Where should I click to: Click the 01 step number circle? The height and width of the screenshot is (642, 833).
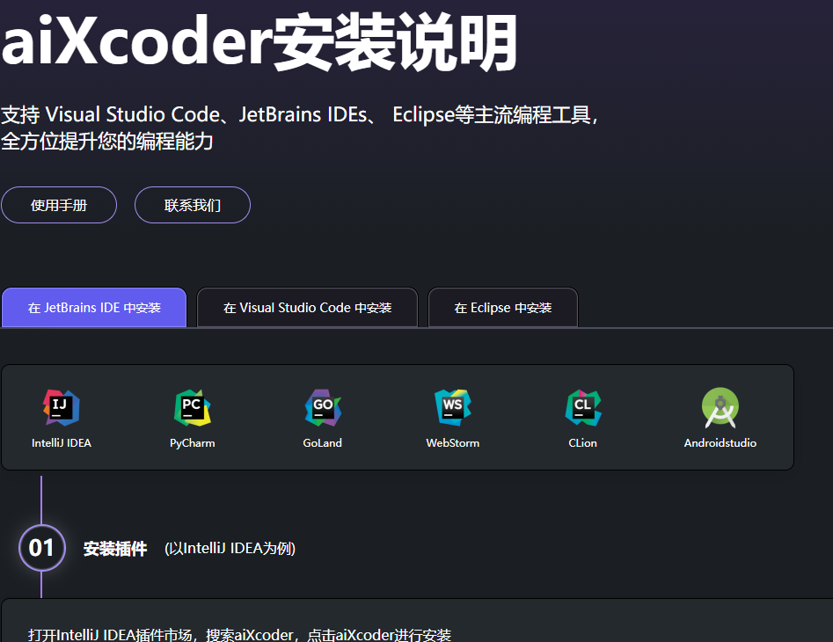42,548
